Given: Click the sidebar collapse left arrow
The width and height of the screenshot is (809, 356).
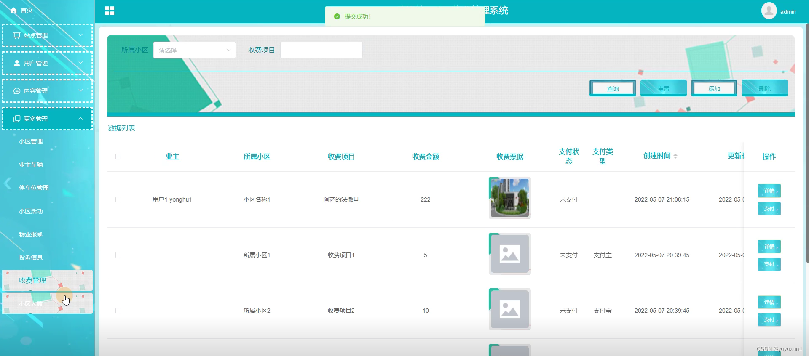Looking at the screenshot, I should point(8,183).
